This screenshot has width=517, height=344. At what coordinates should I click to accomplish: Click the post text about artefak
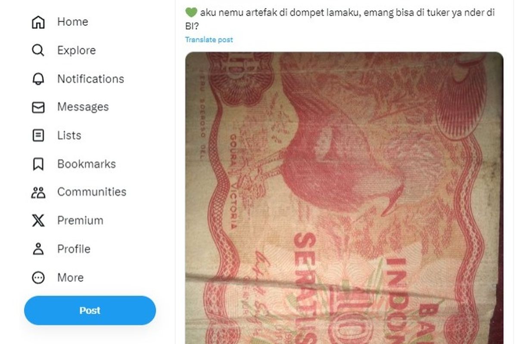coord(340,19)
